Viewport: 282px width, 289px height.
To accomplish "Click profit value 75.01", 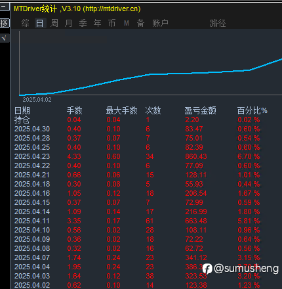I will tap(194, 138).
